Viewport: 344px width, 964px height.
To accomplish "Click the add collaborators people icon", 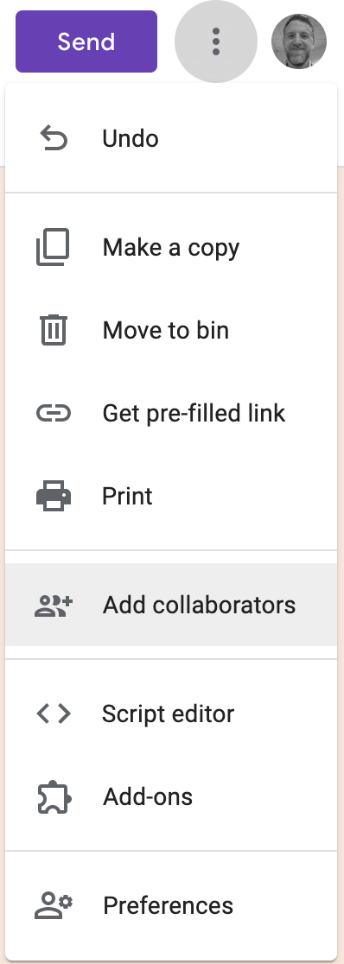I will pyautogui.click(x=54, y=606).
